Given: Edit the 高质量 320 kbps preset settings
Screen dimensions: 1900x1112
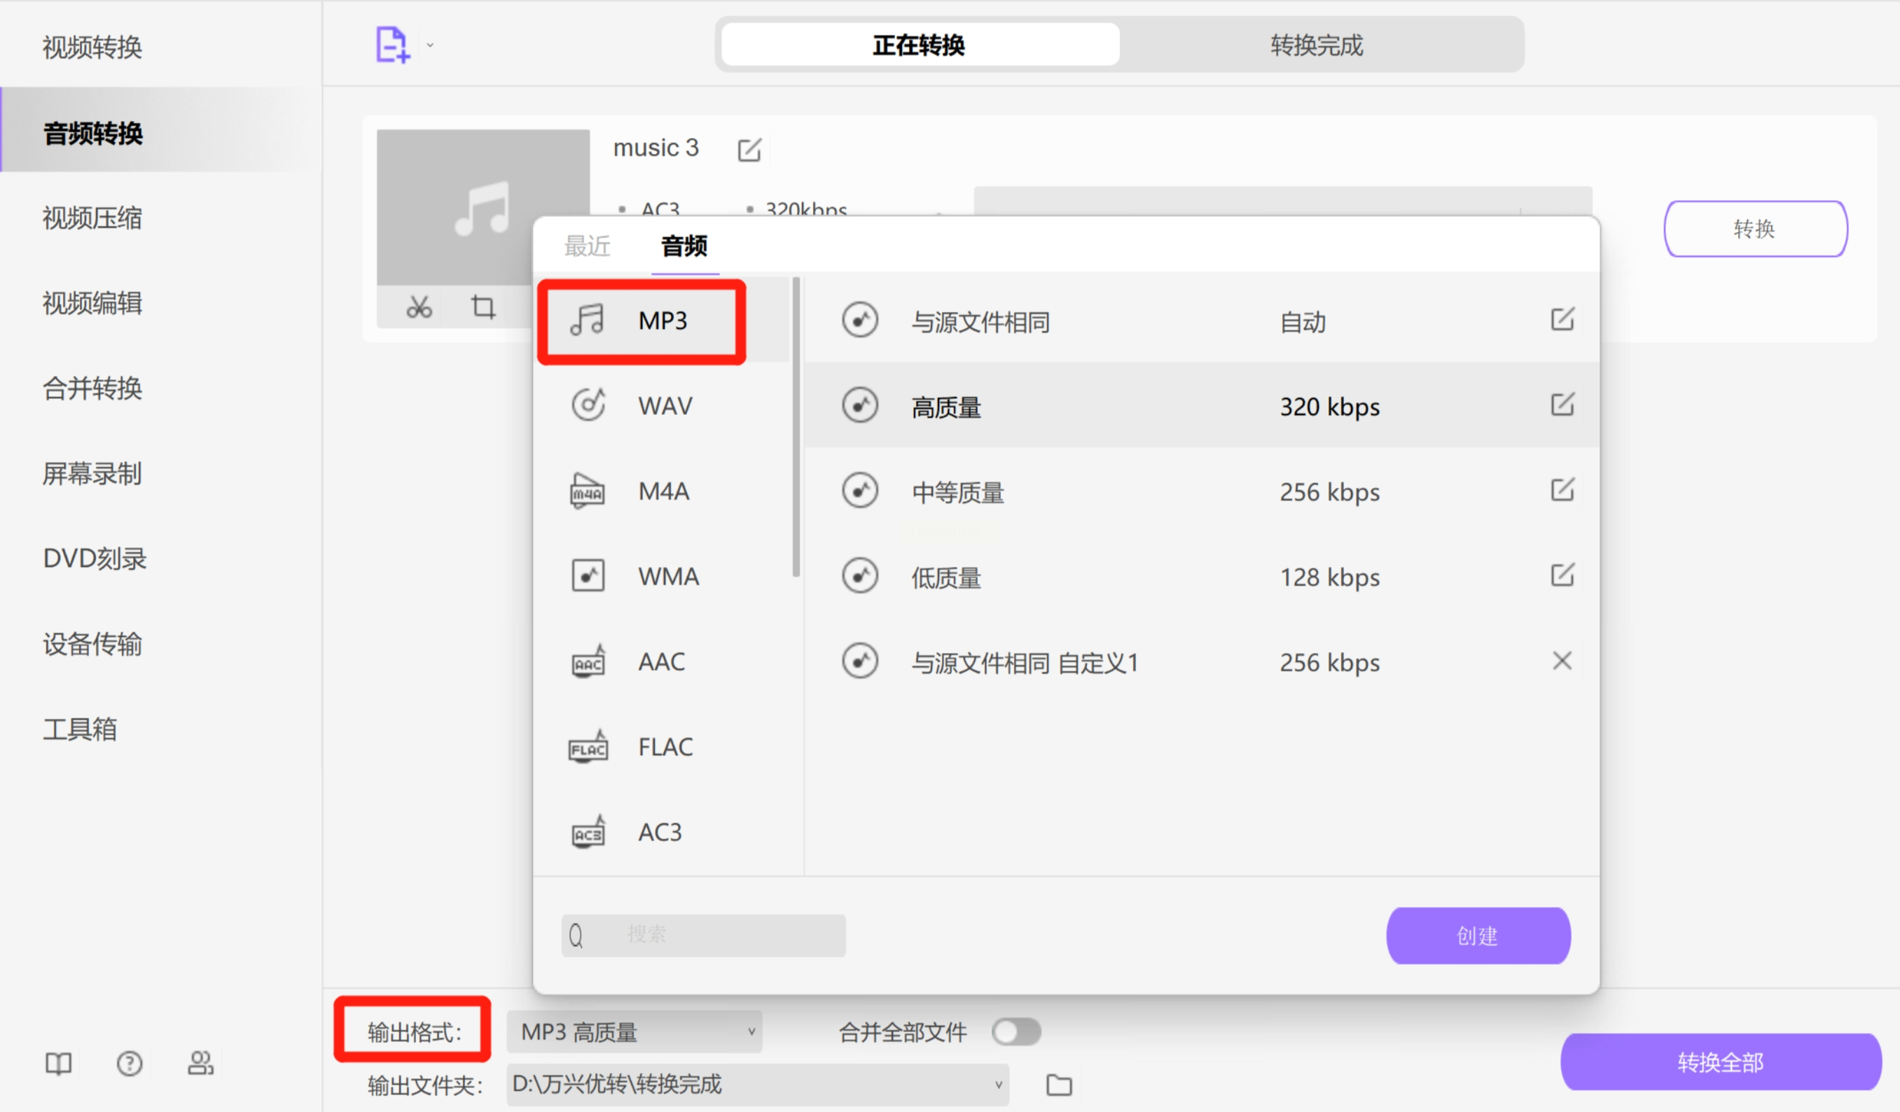Looking at the screenshot, I should [1562, 404].
